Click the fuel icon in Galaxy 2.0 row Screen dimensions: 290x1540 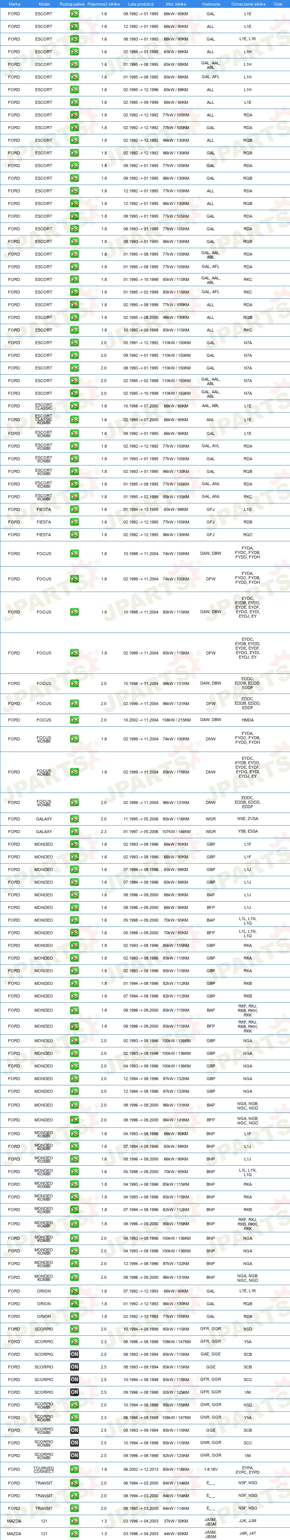coord(75,819)
